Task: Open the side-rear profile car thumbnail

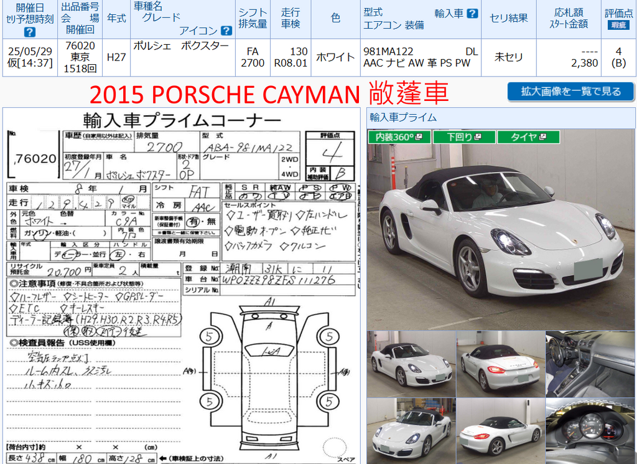Action: [501, 431]
